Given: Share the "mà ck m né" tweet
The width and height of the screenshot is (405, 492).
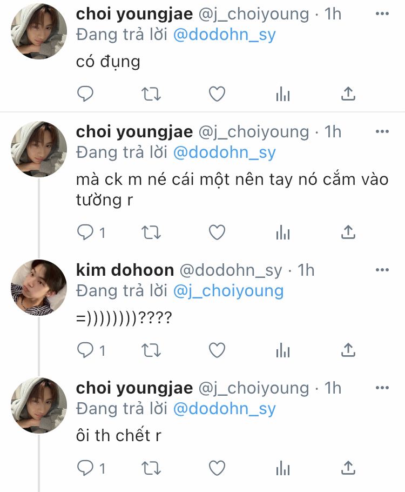Looking at the screenshot, I should tap(349, 232).
